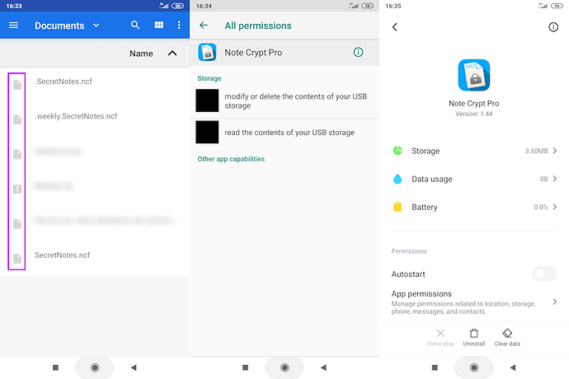The width and height of the screenshot is (569, 379).
Task: Tap the file icon beside SecretNotes.ncf
Action: click(17, 259)
